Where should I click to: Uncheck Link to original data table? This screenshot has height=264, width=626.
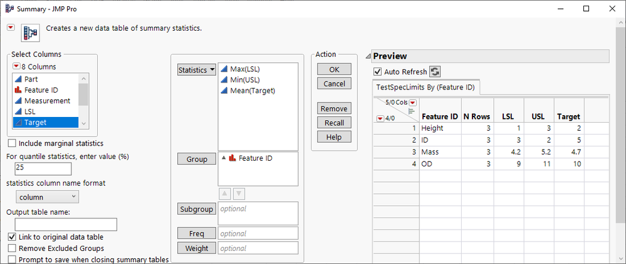(13, 237)
